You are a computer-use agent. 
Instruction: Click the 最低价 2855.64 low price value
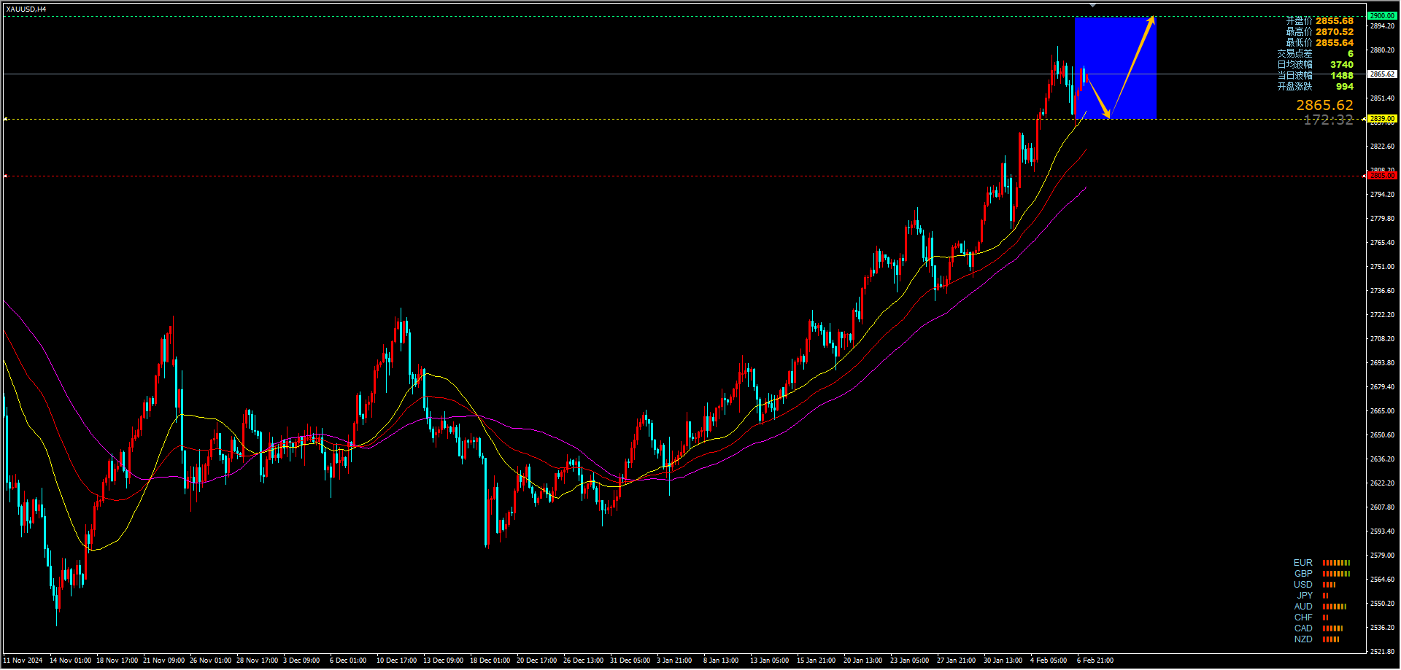1335,43
